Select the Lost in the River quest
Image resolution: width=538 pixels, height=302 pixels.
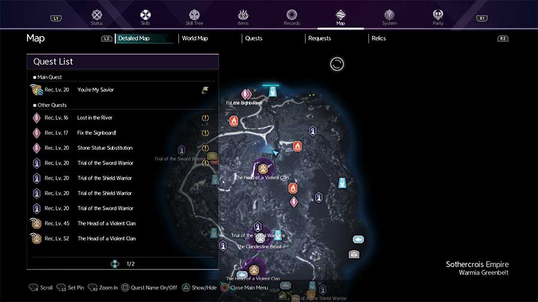[123, 118]
